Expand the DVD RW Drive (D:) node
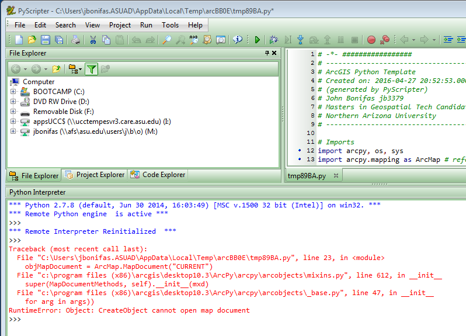This screenshot has width=466, height=336. pyautogui.click(x=13, y=102)
